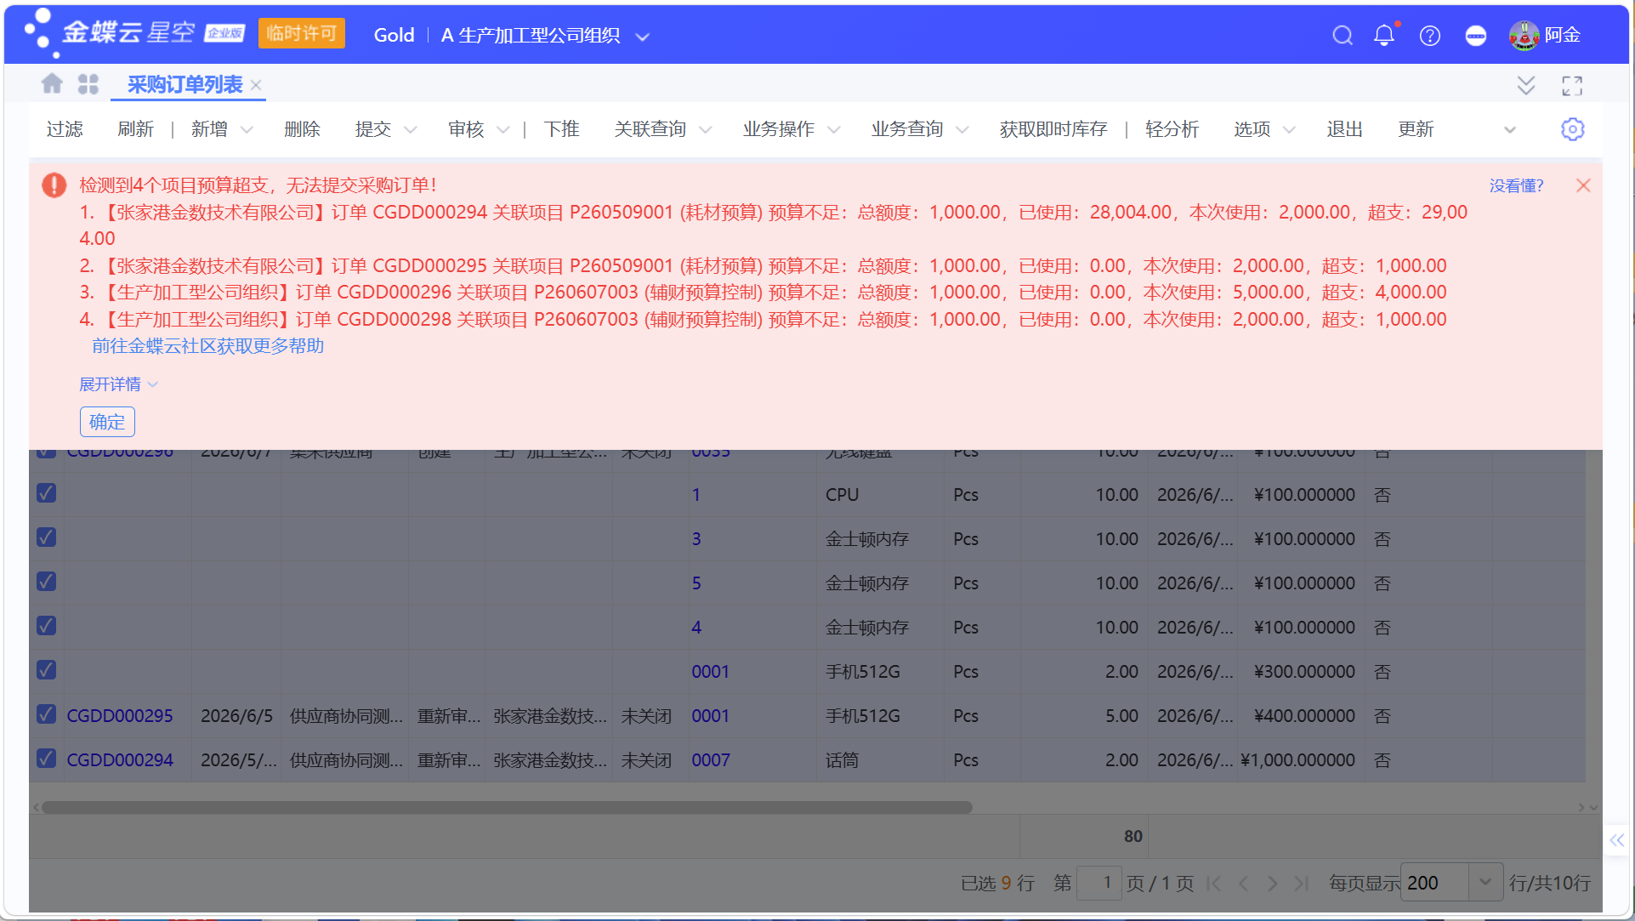Viewport: 1635px width, 921px height.
Task: Click 刷新 in the toolbar
Action: point(136,129)
